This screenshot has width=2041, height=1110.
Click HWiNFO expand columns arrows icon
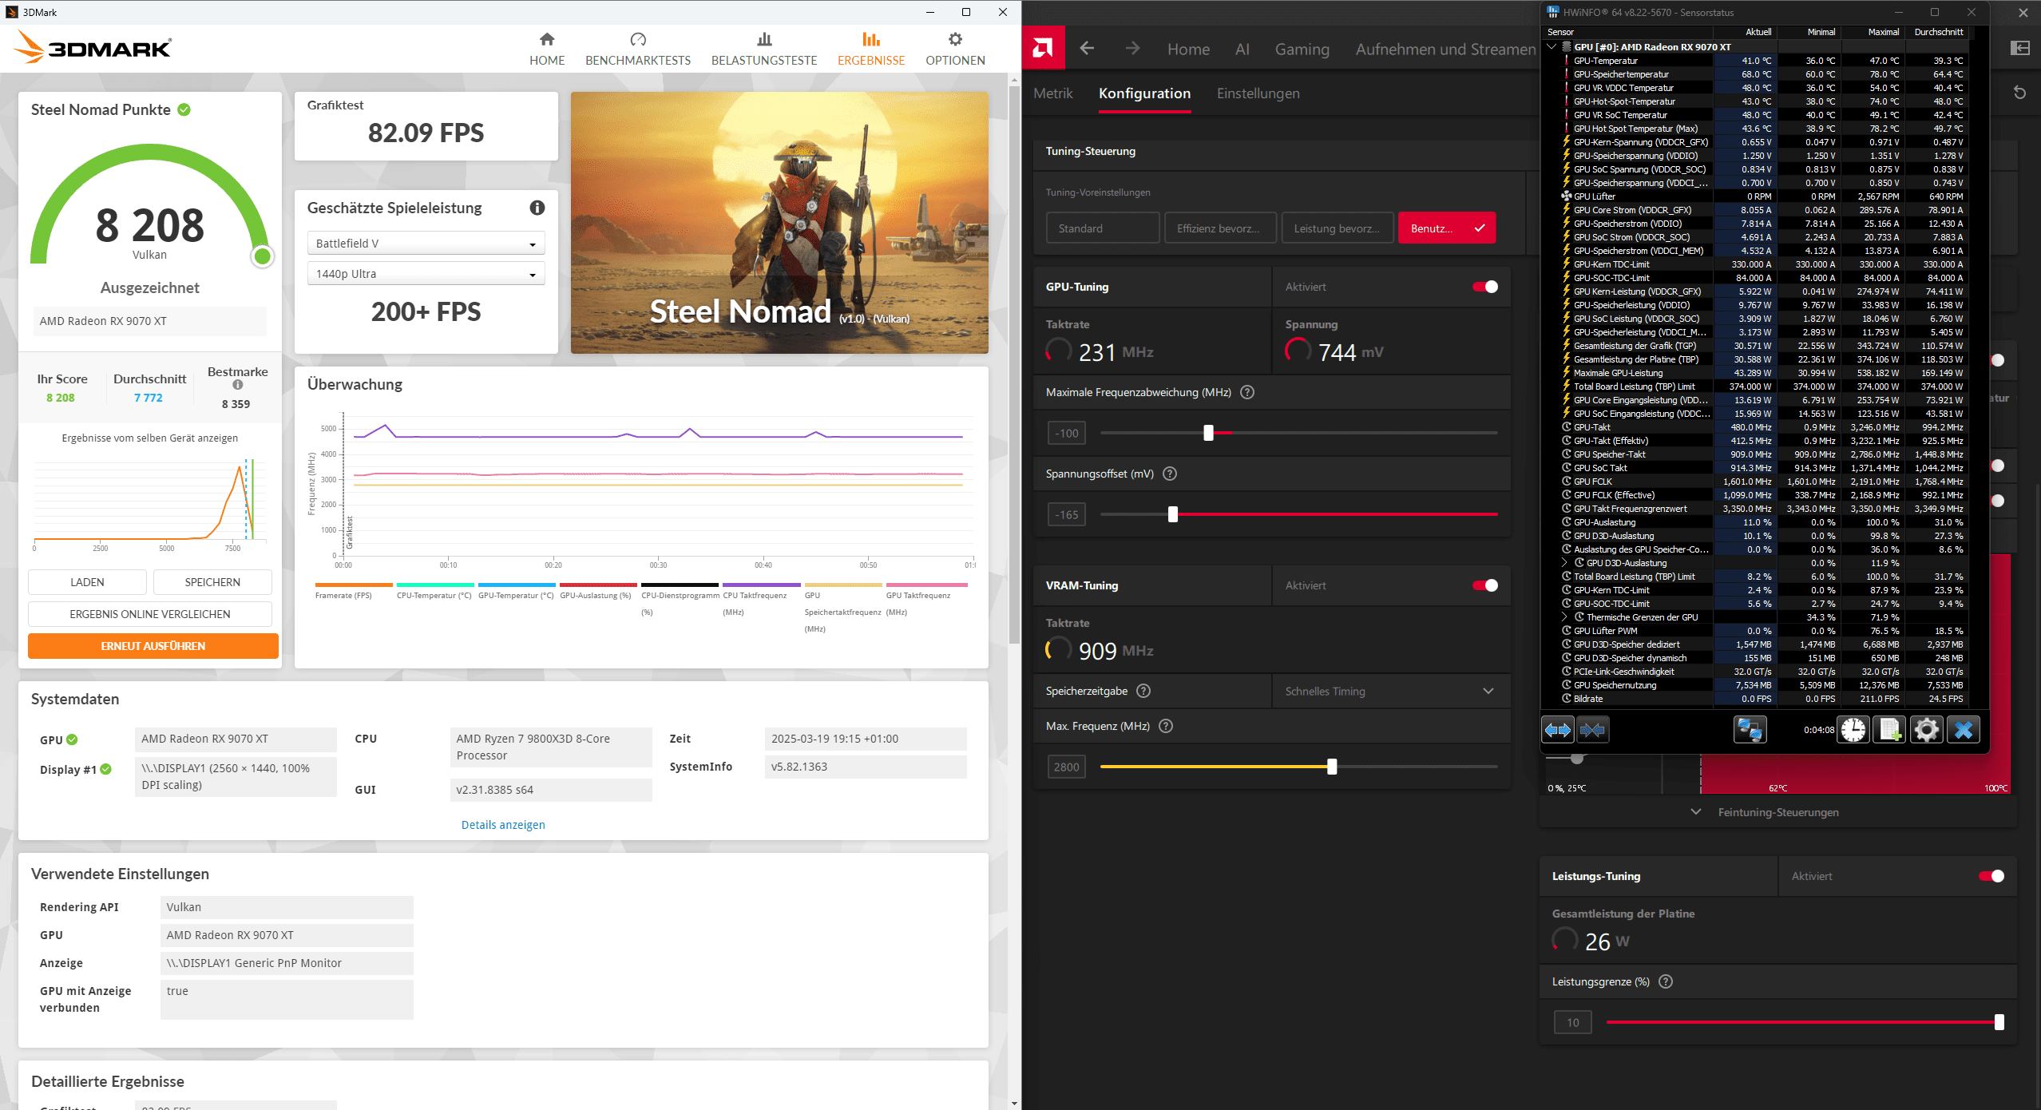[x=1557, y=729]
